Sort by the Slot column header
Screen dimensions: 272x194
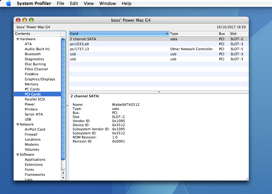(239, 34)
